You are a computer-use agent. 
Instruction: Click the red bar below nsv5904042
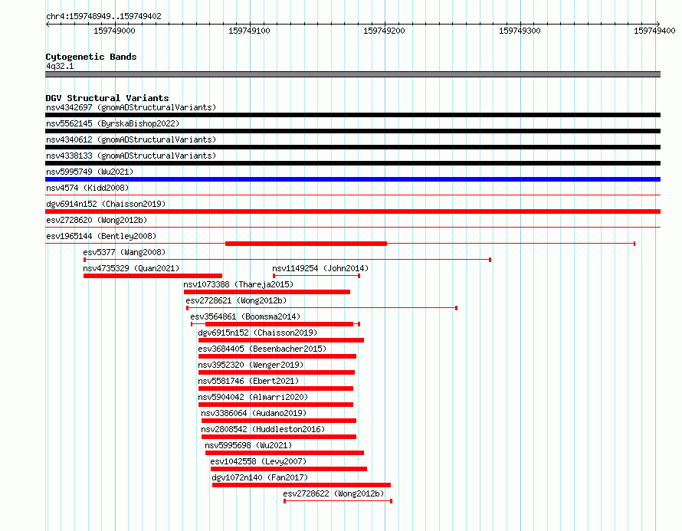coord(276,405)
